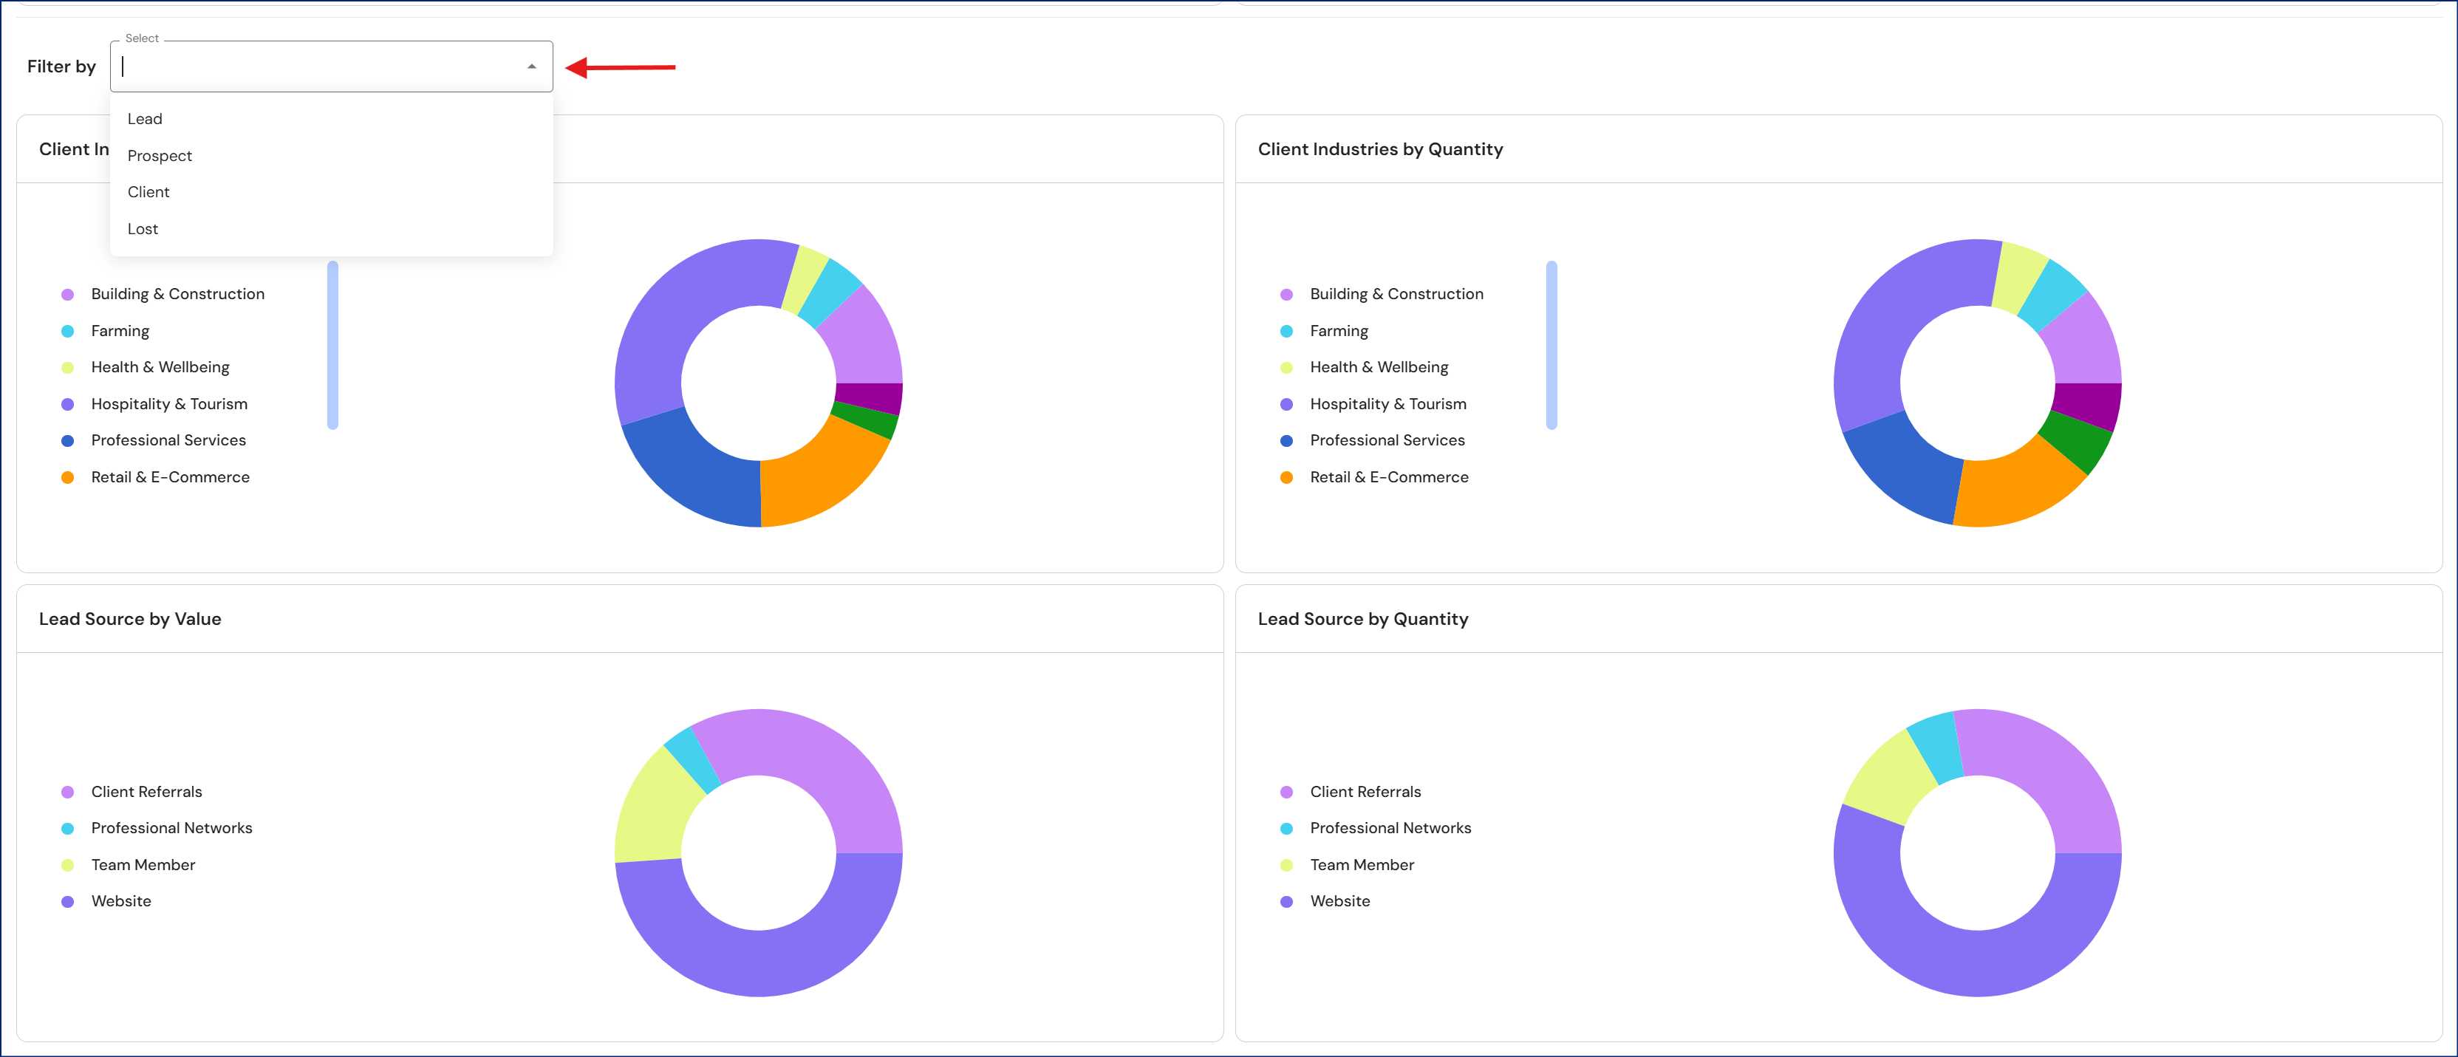Select Lead from the filter dropdown

pos(145,119)
